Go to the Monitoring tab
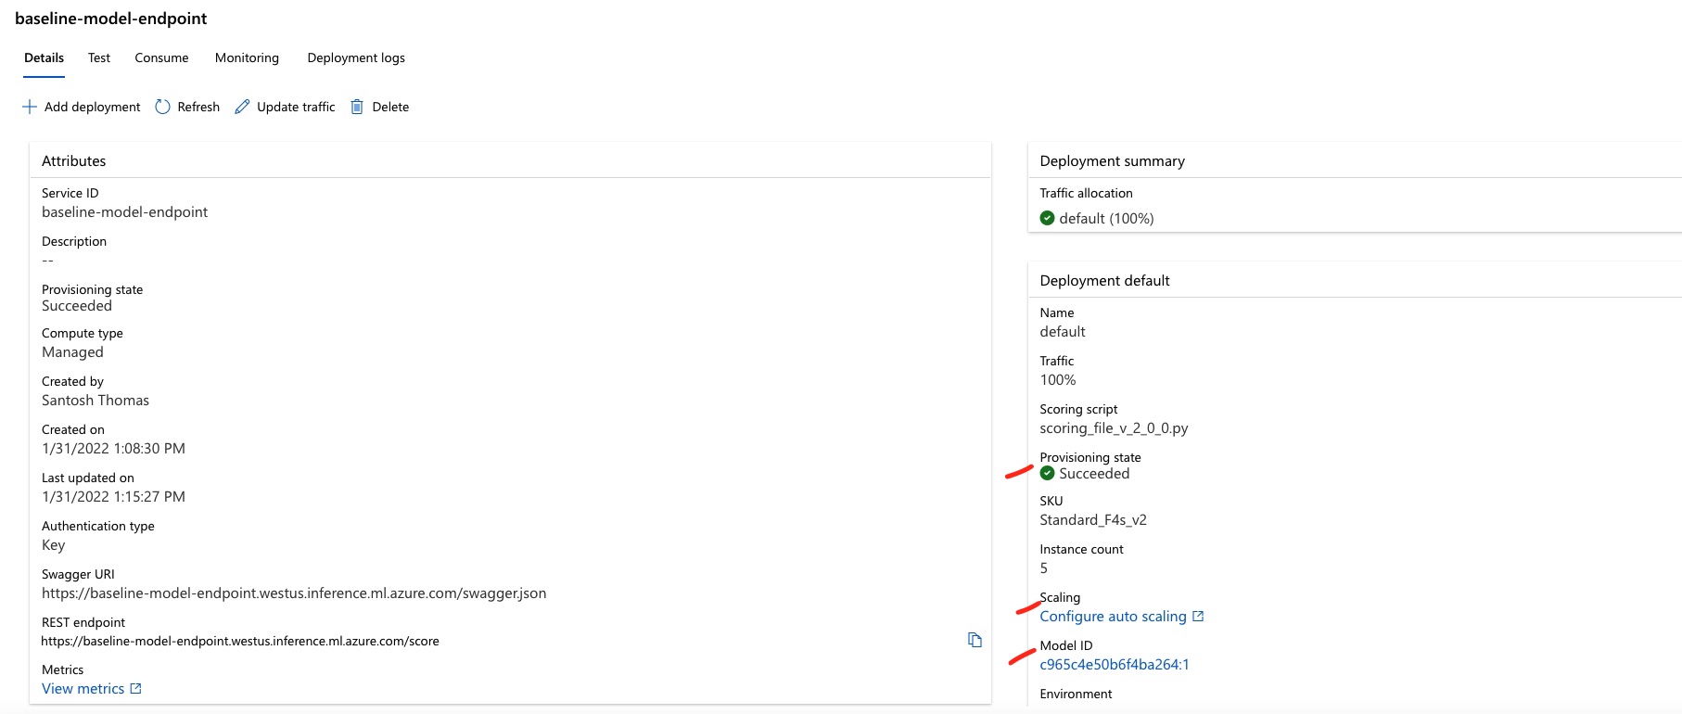The width and height of the screenshot is (1682, 714). (247, 57)
